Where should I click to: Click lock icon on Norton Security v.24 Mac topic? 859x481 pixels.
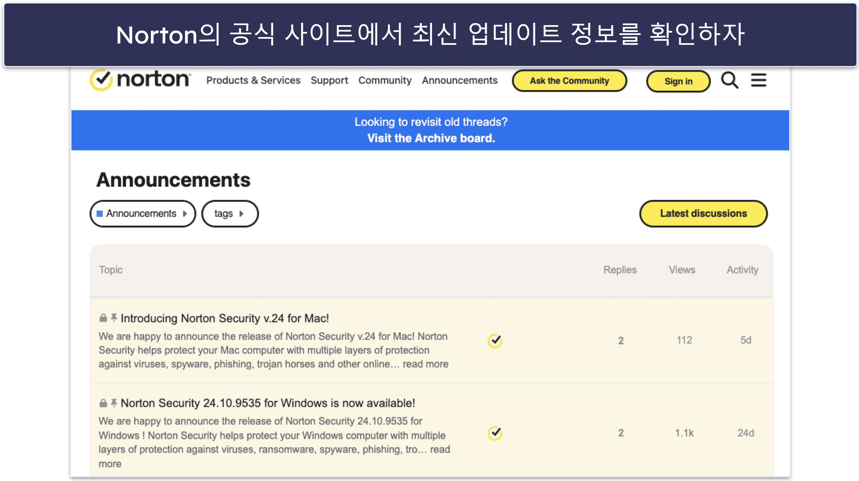(103, 318)
